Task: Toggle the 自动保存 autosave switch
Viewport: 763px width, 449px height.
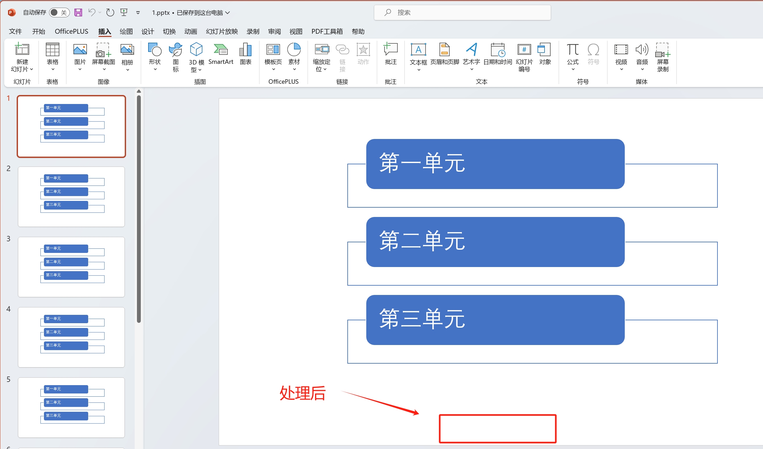Action: (59, 13)
